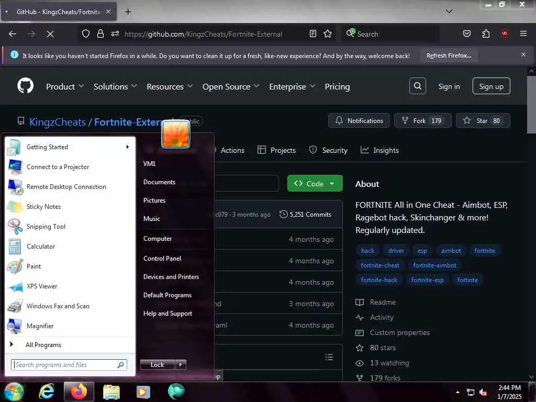This screenshot has height=402, width=536.
Task: Expand All Programs list
Action: [70, 344]
